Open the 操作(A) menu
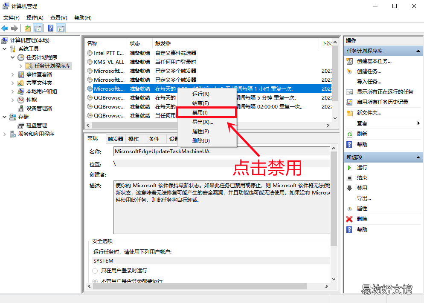 35,18
